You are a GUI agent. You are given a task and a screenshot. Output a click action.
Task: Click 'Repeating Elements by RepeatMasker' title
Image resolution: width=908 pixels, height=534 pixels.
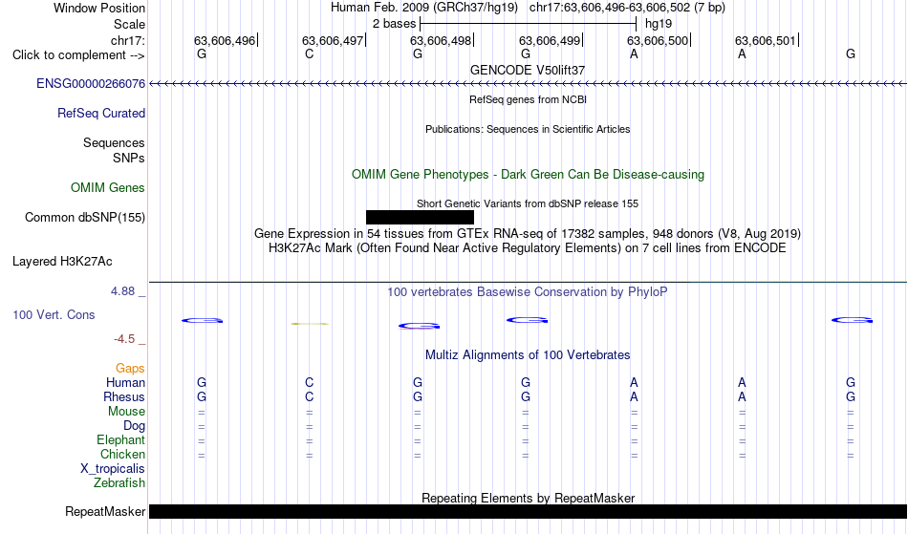pos(528,498)
